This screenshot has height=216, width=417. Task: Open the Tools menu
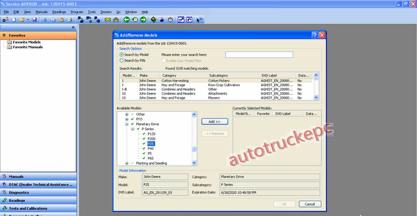point(92,12)
